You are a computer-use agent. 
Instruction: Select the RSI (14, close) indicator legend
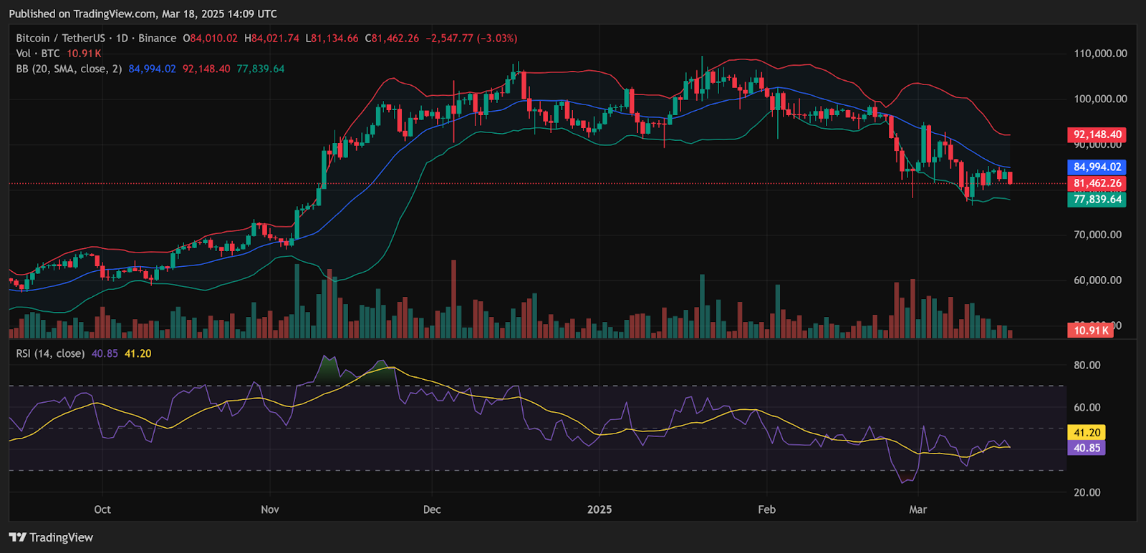click(x=50, y=353)
